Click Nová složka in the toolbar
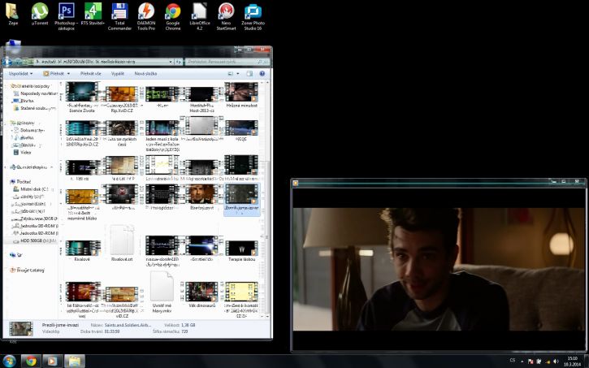 pyautogui.click(x=145, y=74)
